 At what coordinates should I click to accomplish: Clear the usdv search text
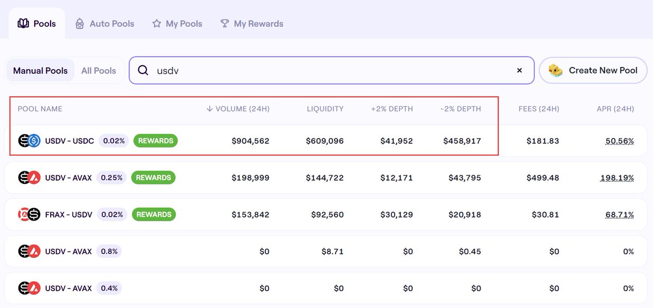point(519,71)
